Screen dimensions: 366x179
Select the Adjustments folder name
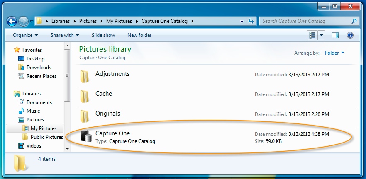click(112, 74)
